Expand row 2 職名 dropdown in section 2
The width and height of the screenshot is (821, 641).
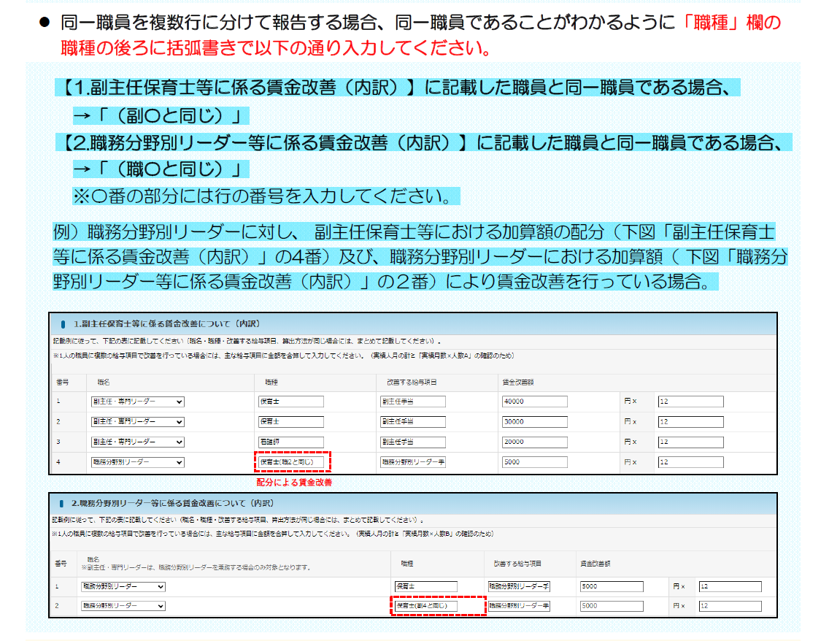(x=123, y=606)
